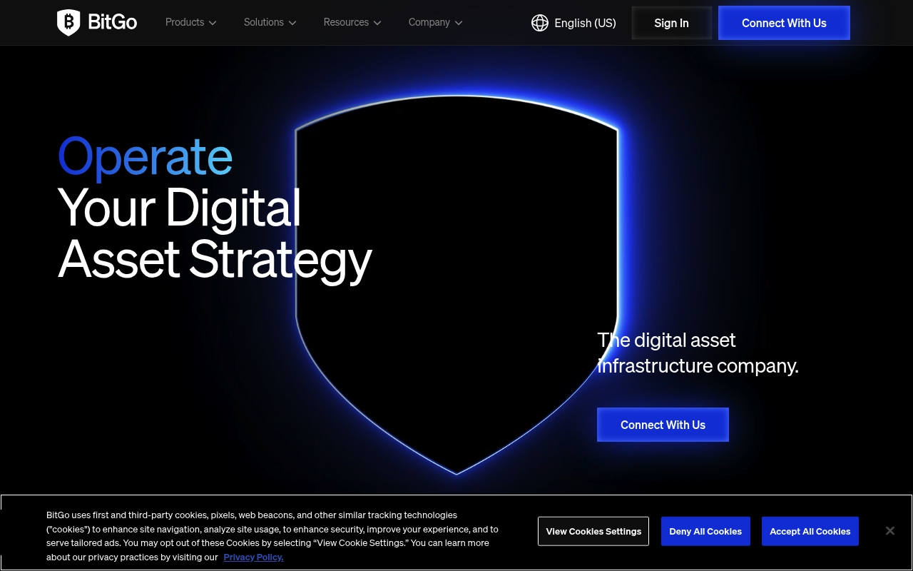This screenshot has height=571, width=913.
Task: Expand the Company chevron arrow
Action: (459, 23)
